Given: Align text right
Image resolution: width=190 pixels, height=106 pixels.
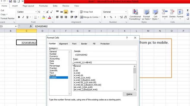Looking at the screenshot, I should (66, 17).
